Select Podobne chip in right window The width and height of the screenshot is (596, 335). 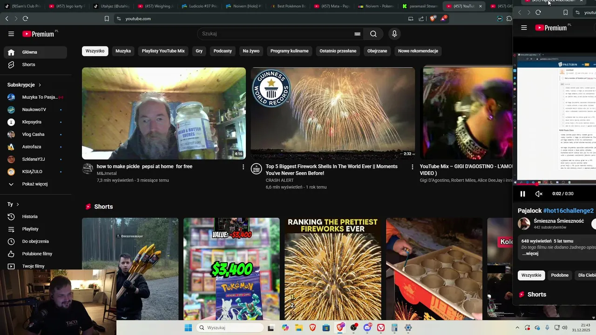[560, 275]
